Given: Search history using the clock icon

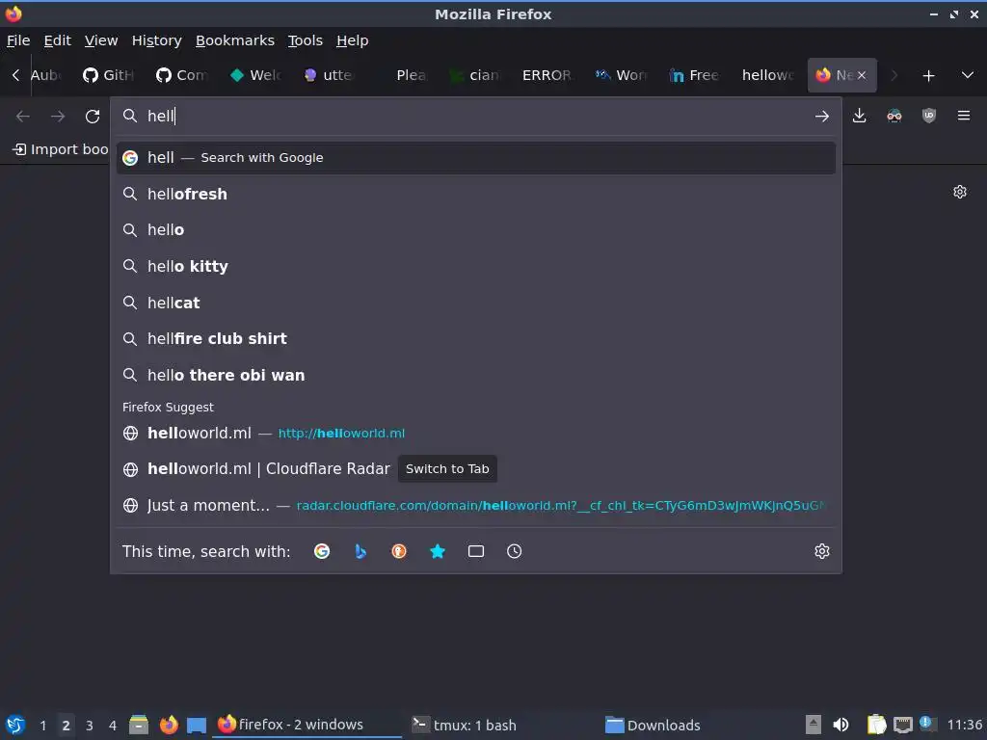Looking at the screenshot, I should (515, 551).
